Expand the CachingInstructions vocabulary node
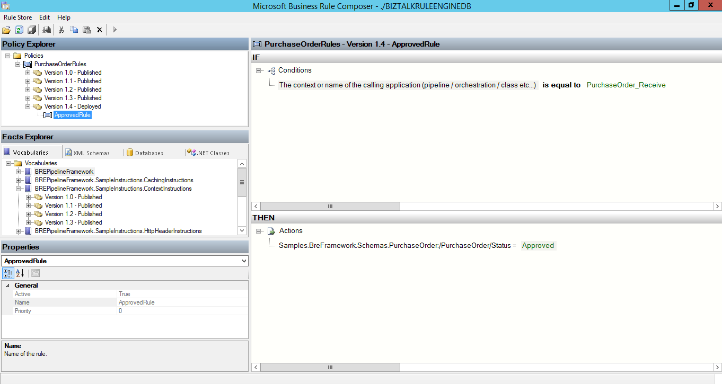The height and width of the screenshot is (384, 722). (18, 180)
